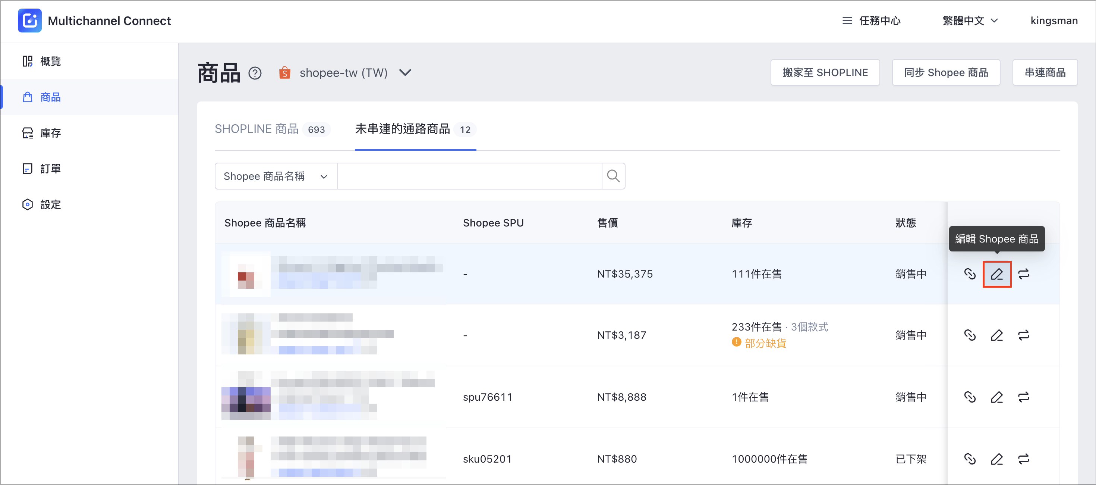Viewport: 1096px width, 485px height.
Task: Click the 售價 column header
Action: (607, 223)
